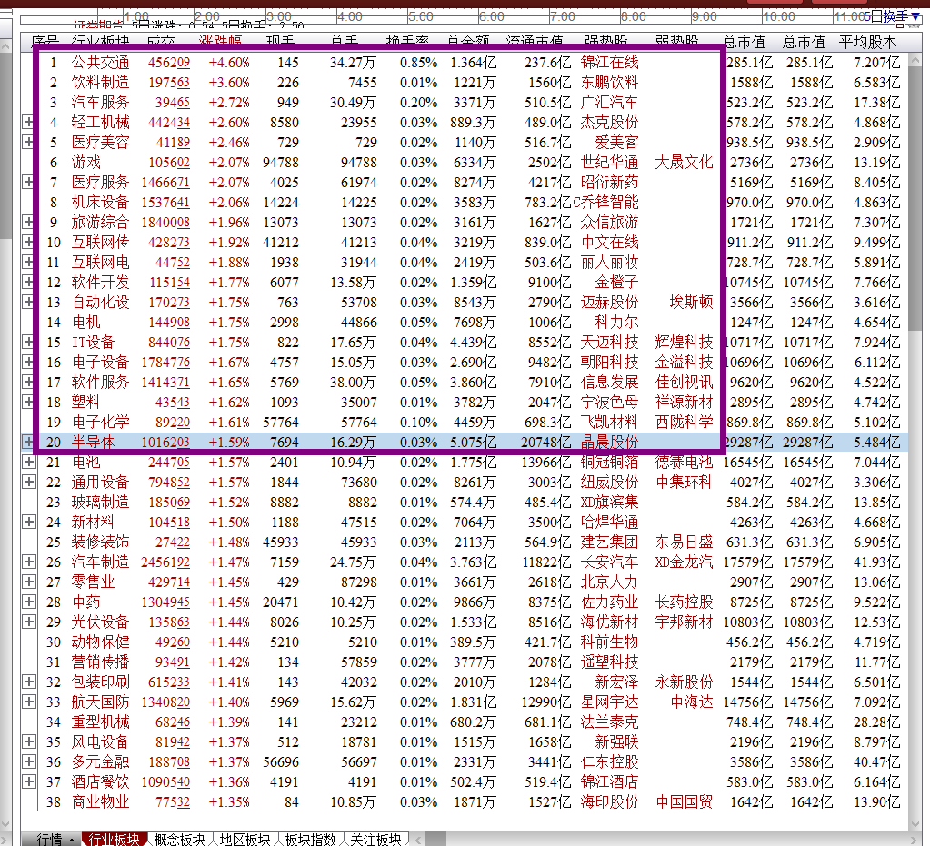Image resolution: width=930 pixels, height=846 pixels.
Task: Open the 5日换手 dropdown arrow
Action: (x=915, y=16)
